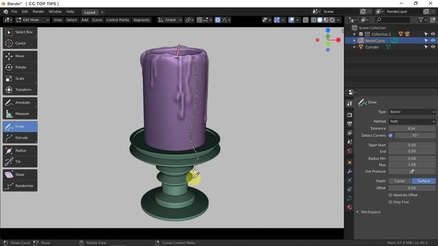
Task: Select the Tilt tool
Action: click(x=20, y=162)
